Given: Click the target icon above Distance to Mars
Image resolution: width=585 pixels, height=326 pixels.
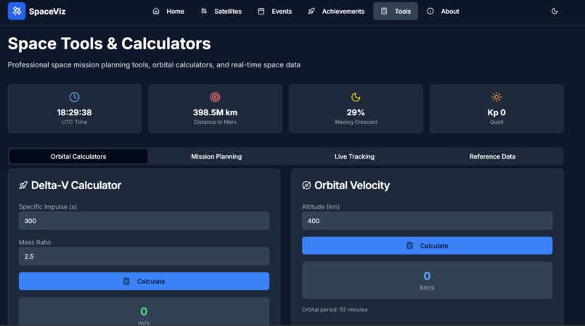Looking at the screenshot, I should point(215,97).
